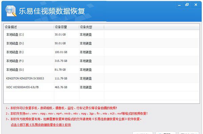Image resolution: width=203 pixels, height=134 pixels.
Task: Click the magnifier-document app logo icon
Action: tap(11, 11)
